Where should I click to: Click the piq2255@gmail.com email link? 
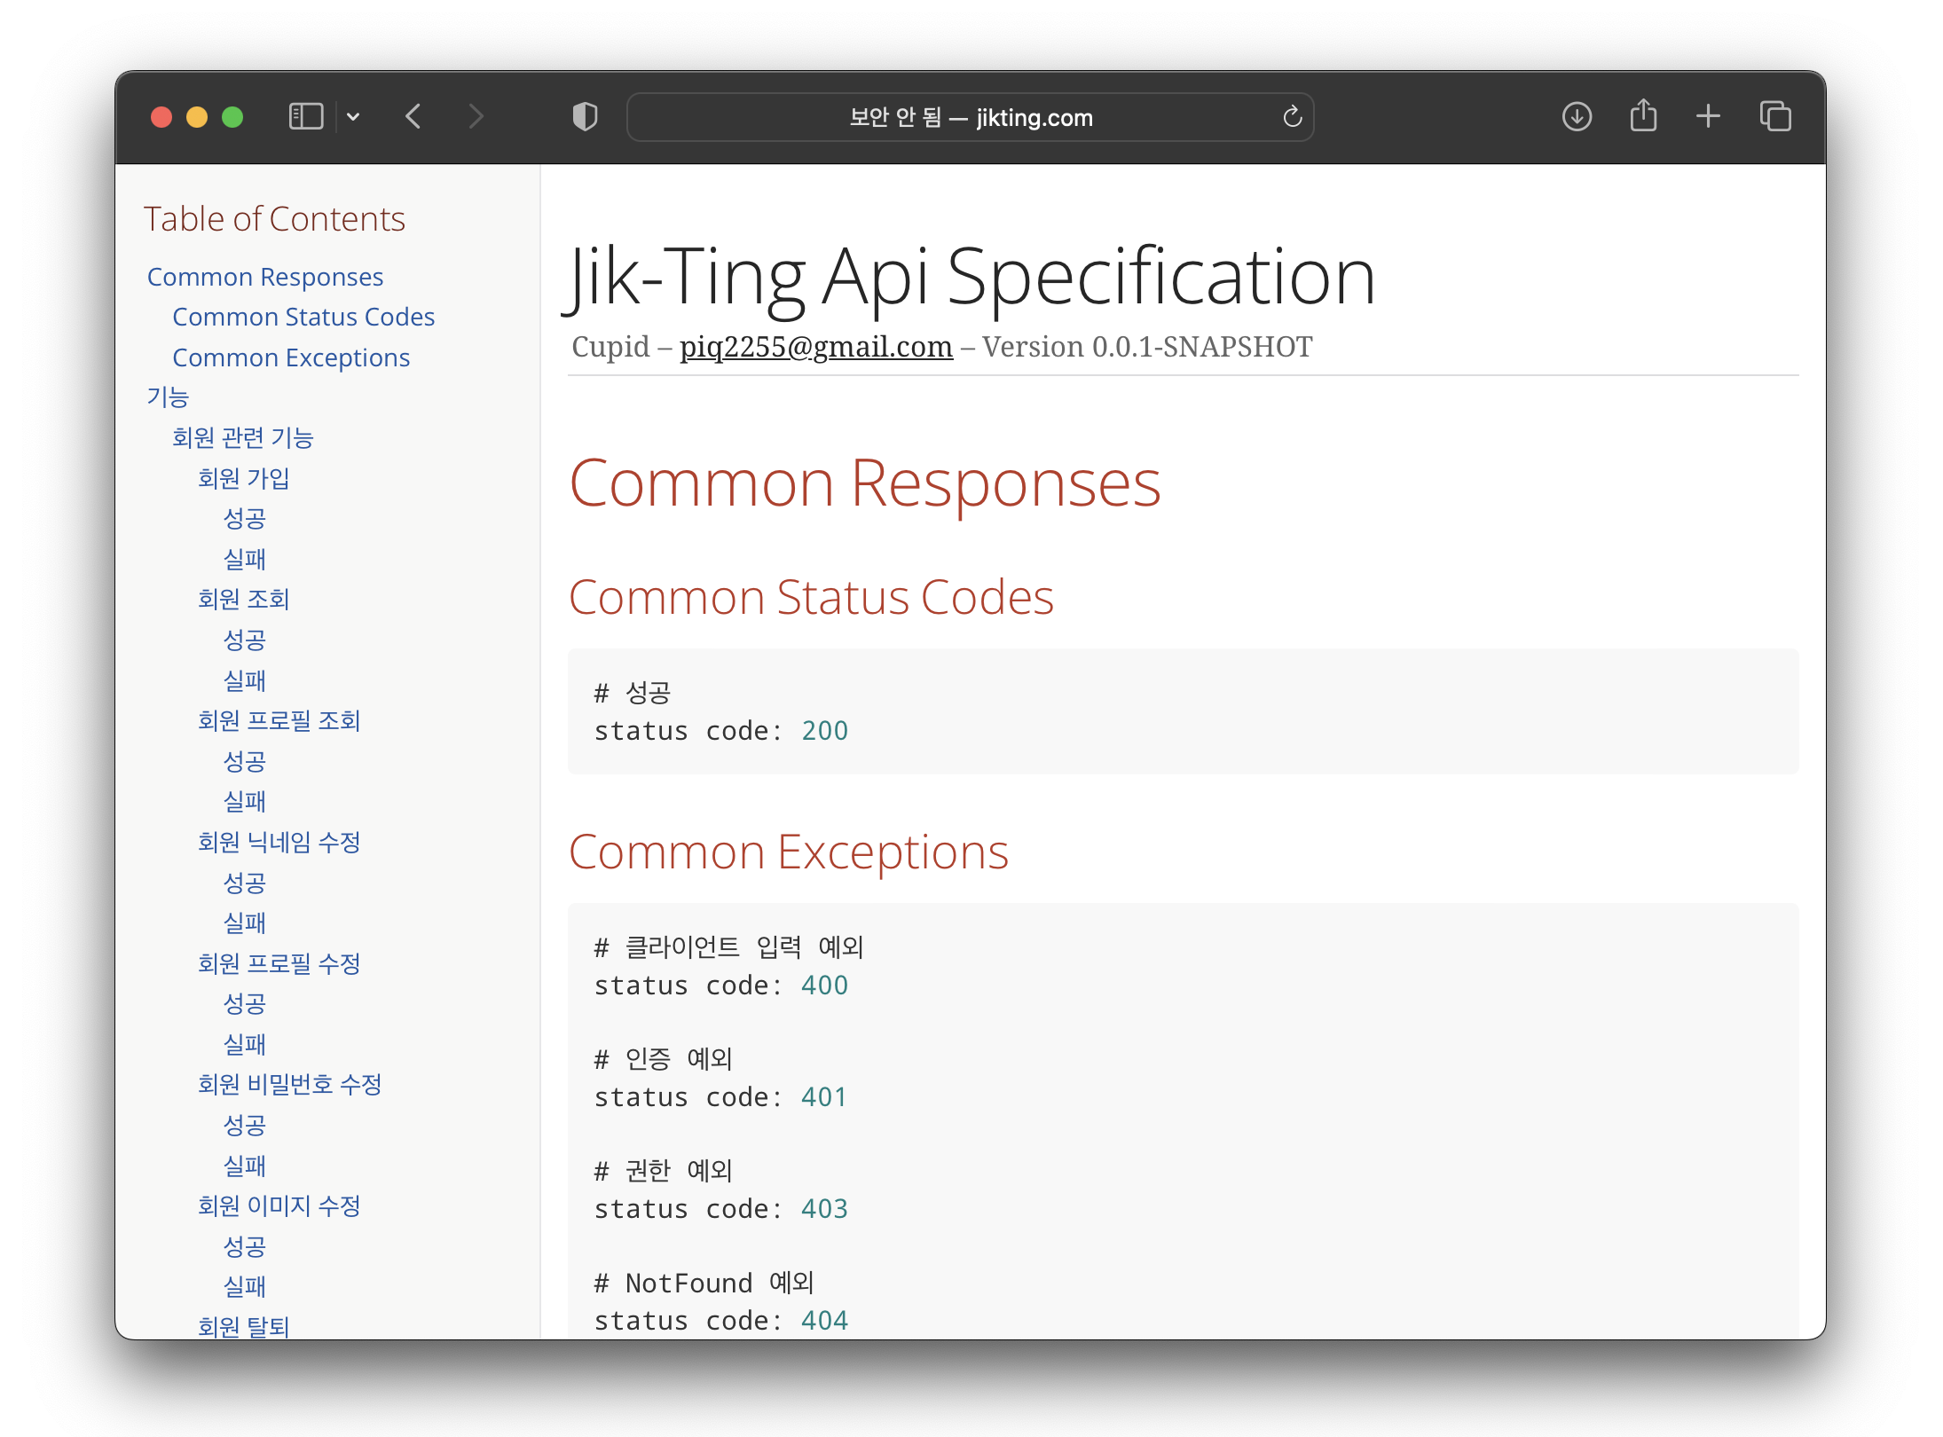coord(815,347)
